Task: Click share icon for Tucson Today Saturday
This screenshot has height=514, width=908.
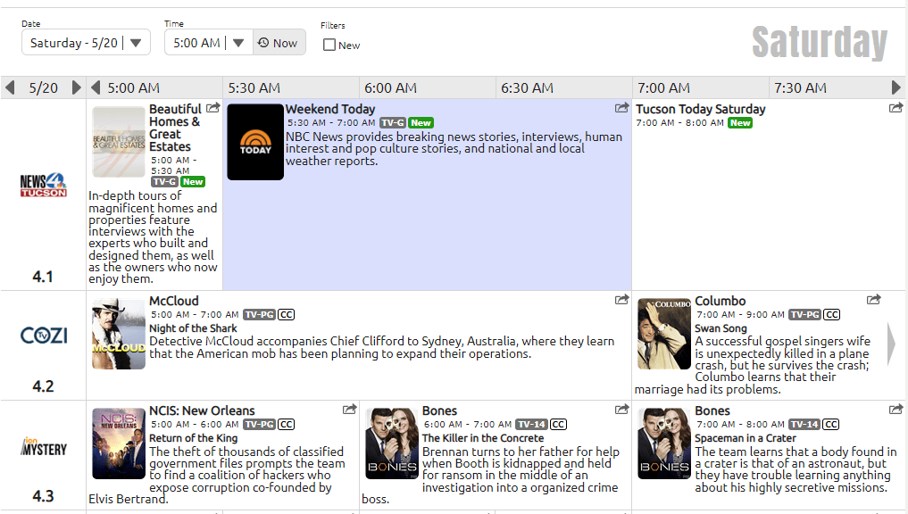Action: (896, 108)
